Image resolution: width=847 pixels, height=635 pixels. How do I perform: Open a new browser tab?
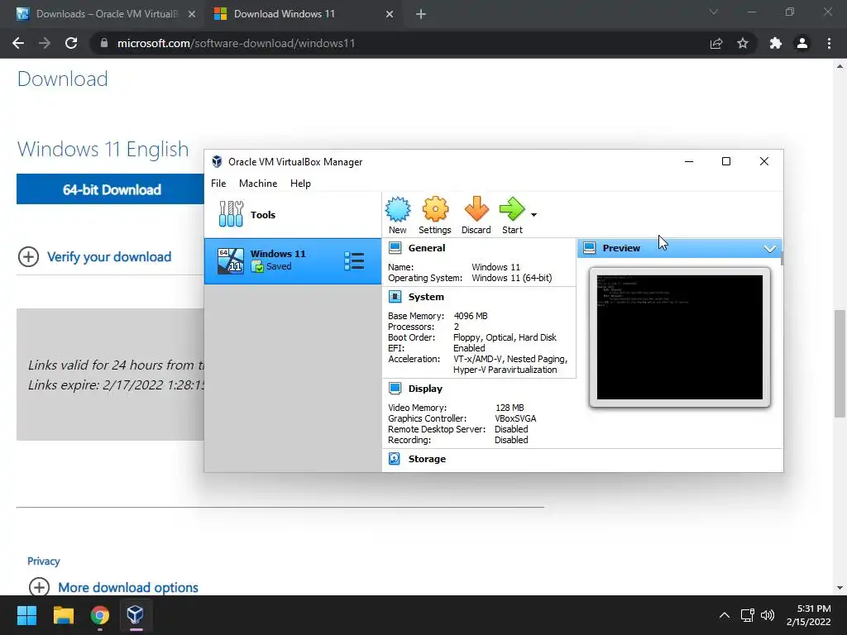421,14
